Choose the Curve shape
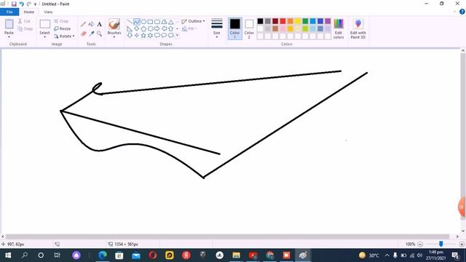 136,22
